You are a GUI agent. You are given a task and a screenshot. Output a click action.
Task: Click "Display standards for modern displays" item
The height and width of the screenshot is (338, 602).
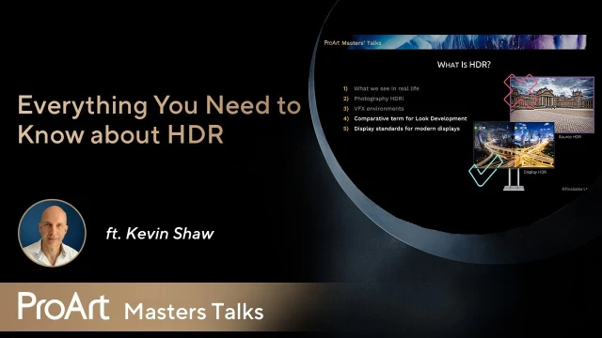point(406,129)
